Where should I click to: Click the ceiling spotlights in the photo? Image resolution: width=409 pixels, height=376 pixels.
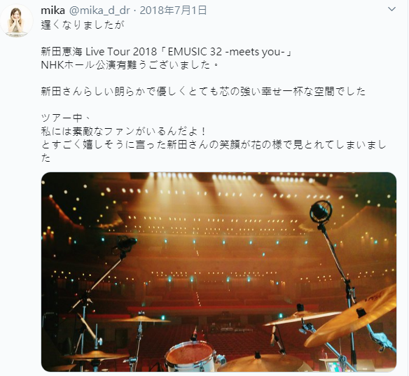pos(218,178)
